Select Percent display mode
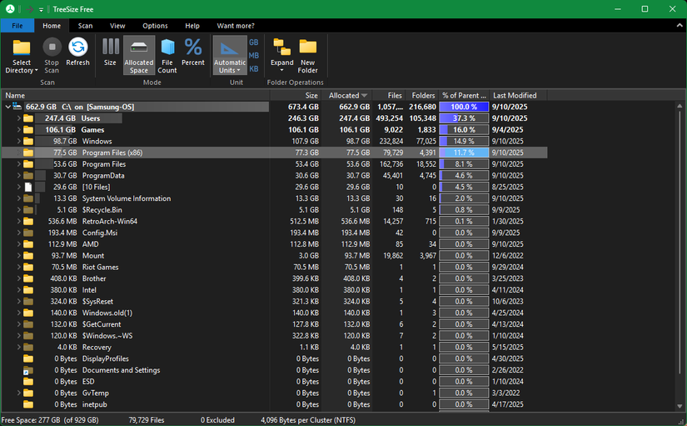 193,52
